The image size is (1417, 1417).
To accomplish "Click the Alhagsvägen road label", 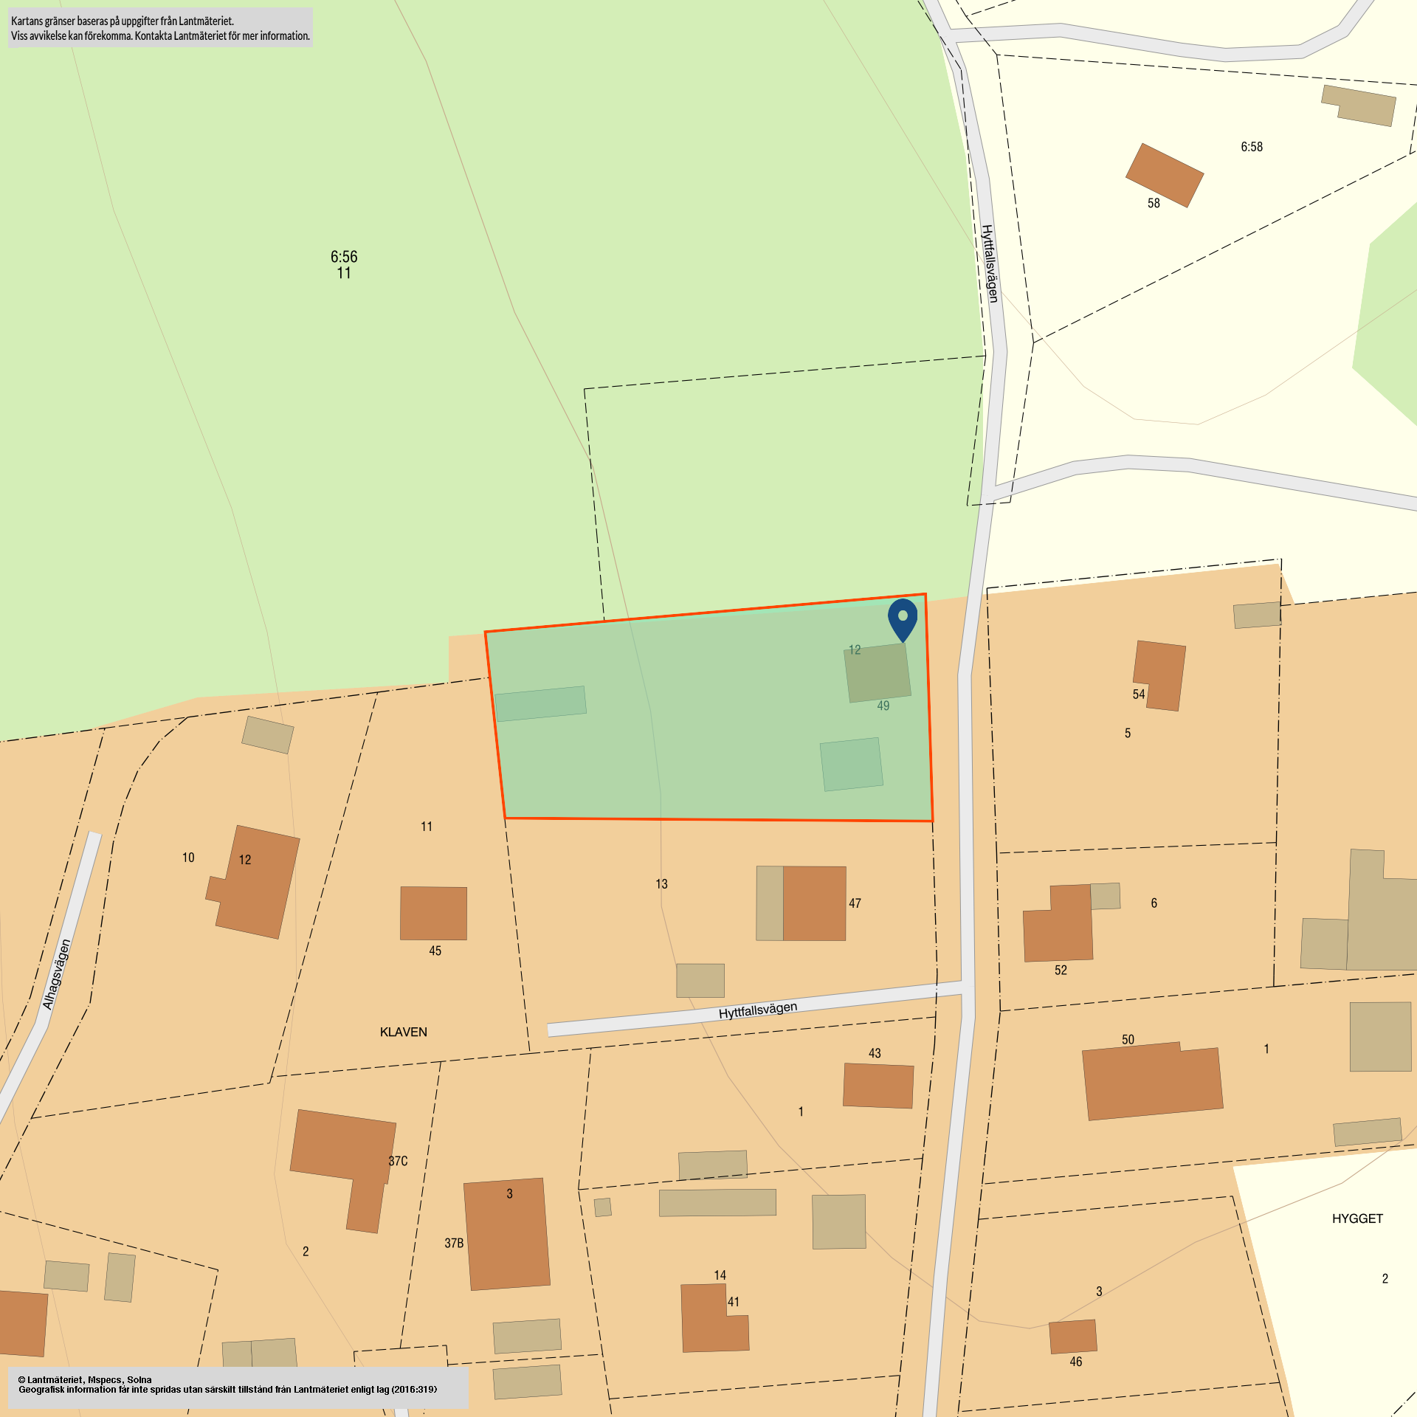I will (56, 974).
